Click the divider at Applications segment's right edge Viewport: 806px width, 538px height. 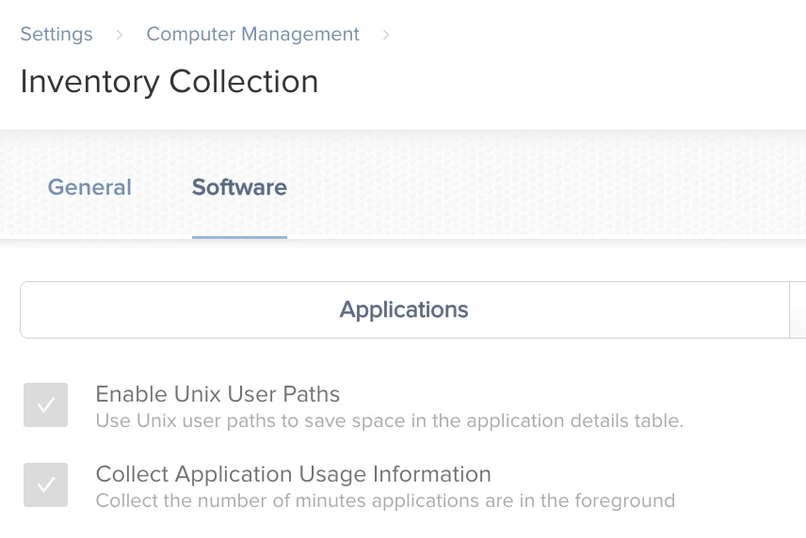click(x=790, y=309)
